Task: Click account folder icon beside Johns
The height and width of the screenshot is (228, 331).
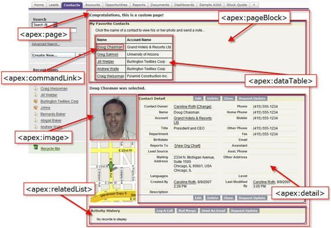Action: (35, 107)
